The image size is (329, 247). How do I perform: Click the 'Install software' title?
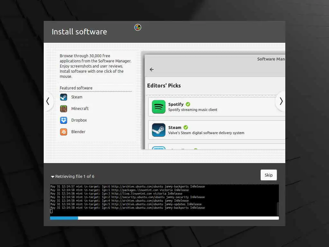coord(79,32)
